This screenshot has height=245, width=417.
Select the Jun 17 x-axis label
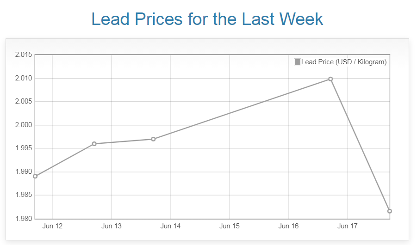coord(348,227)
